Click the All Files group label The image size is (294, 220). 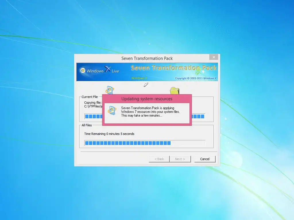[x=87, y=125]
